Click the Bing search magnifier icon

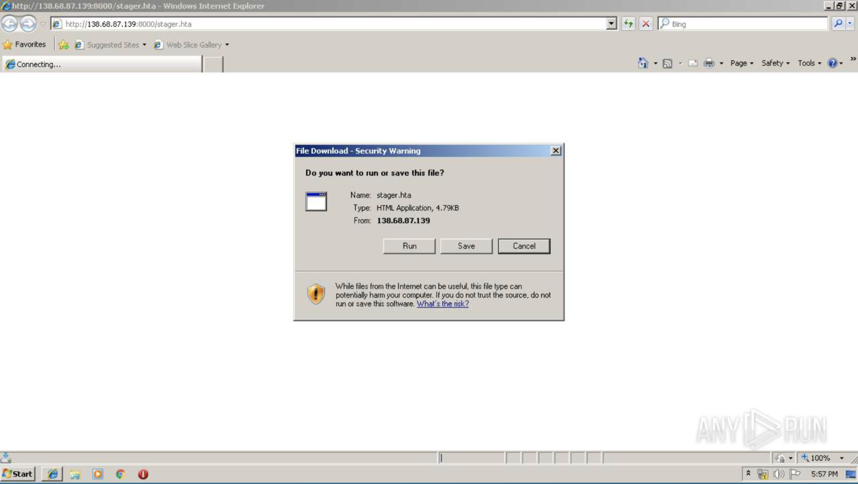click(x=838, y=24)
